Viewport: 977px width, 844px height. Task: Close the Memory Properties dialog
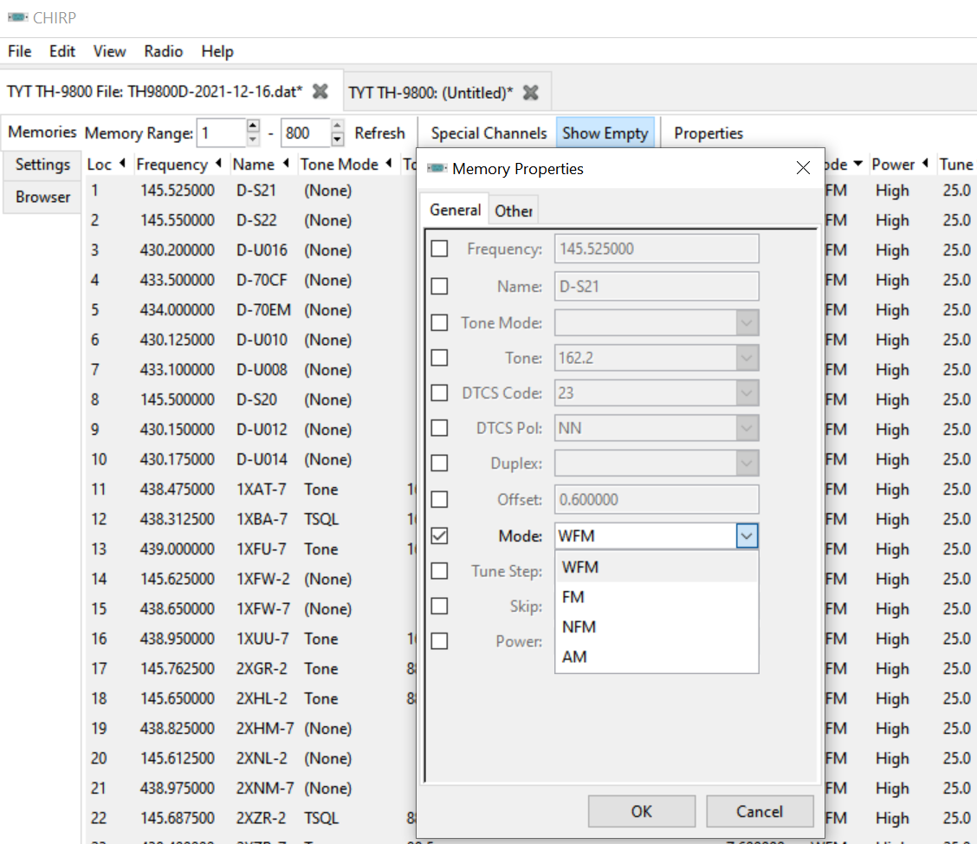click(803, 168)
